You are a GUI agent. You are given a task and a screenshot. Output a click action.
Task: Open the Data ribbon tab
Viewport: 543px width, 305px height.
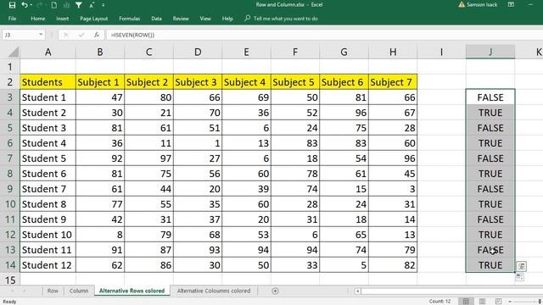(x=156, y=19)
